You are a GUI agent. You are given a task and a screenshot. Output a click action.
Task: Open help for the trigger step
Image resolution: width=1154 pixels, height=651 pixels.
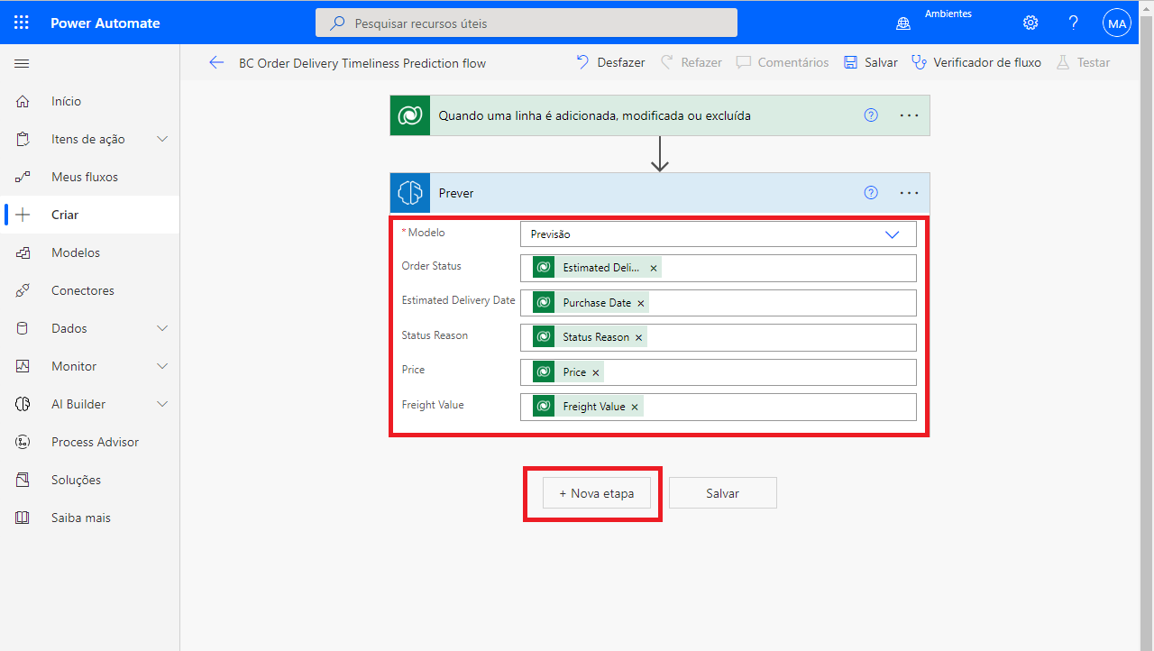[871, 115]
